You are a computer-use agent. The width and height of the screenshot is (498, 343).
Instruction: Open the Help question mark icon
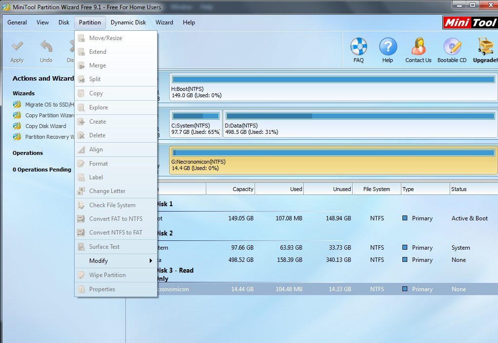(388, 46)
